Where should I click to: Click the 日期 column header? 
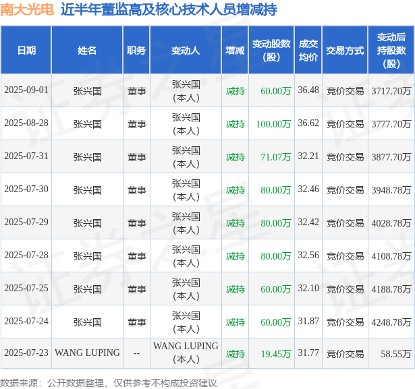[x=26, y=50]
